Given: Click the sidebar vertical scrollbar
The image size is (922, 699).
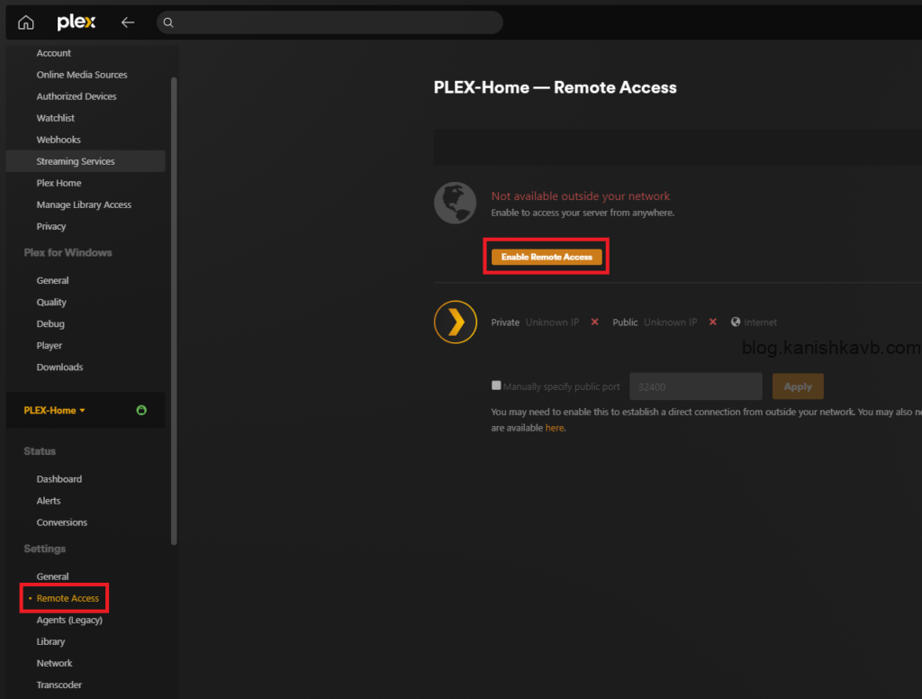Looking at the screenshot, I should tap(174, 306).
